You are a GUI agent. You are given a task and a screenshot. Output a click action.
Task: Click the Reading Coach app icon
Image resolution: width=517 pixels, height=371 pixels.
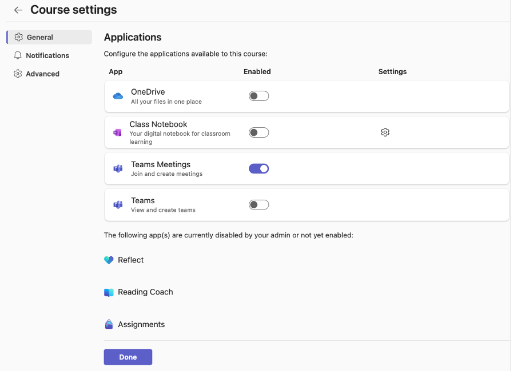pyautogui.click(x=108, y=292)
